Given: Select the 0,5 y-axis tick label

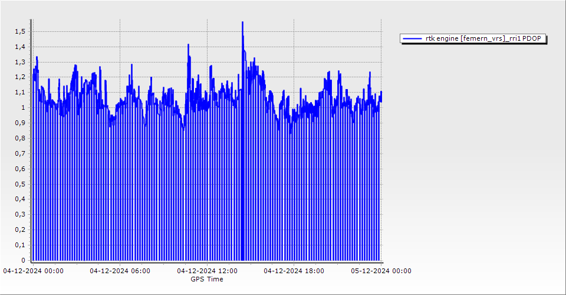Looking at the screenshot, I should click(x=23, y=184).
